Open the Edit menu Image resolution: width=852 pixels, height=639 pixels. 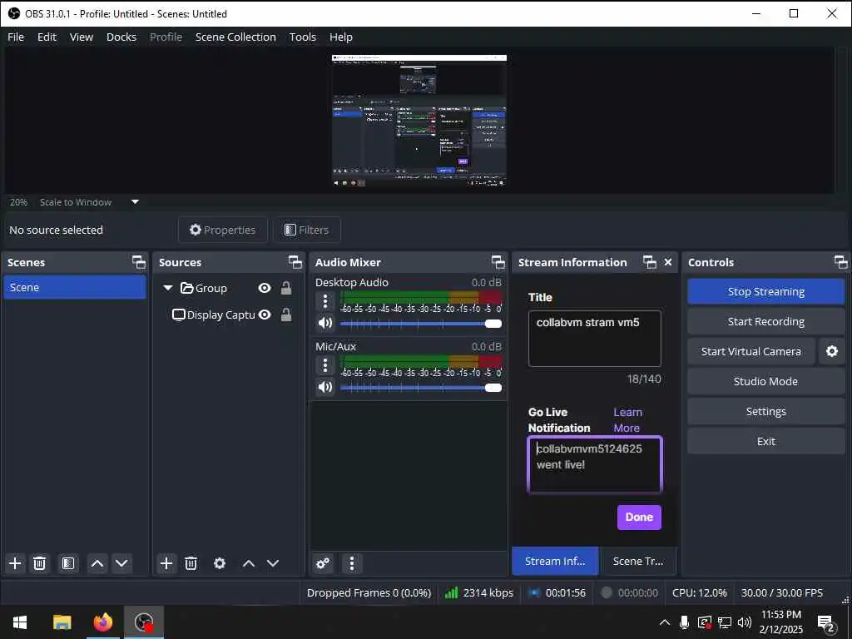(x=47, y=37)
